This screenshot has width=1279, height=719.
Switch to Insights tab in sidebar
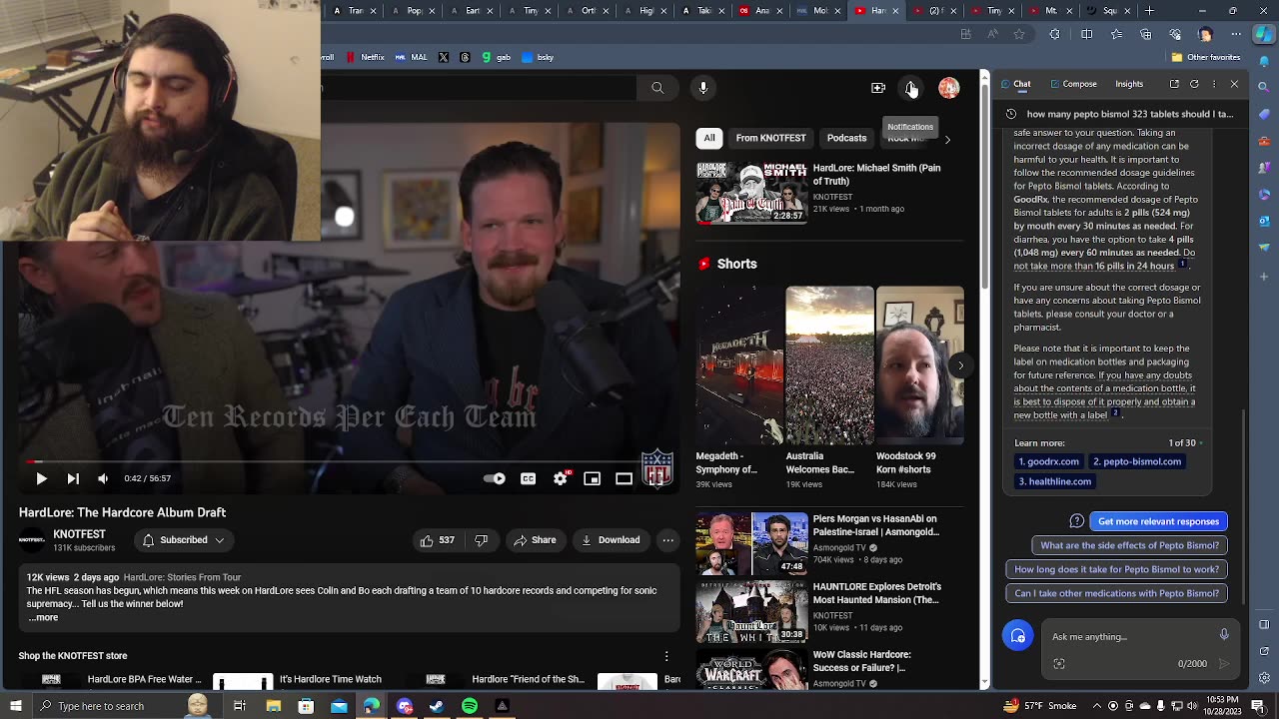click(1129, 84)
